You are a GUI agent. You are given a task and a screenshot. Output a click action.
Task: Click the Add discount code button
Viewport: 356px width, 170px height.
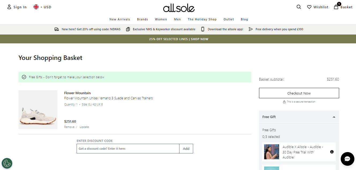186,149
